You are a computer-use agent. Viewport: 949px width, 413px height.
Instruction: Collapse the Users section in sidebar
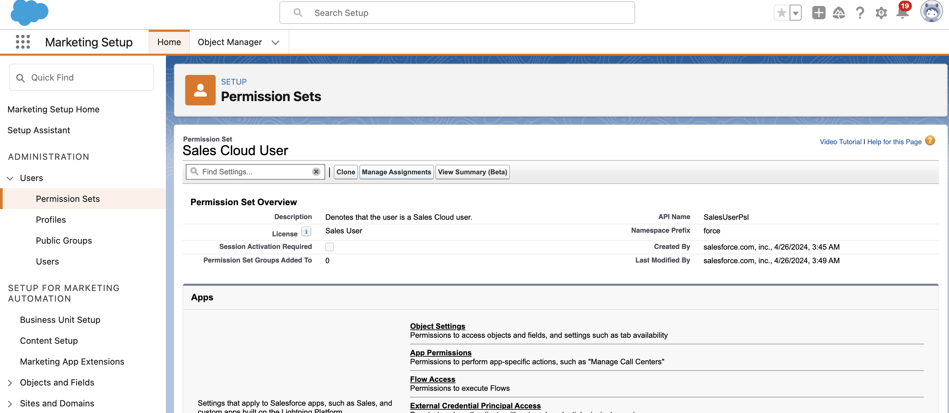(10, 179)
